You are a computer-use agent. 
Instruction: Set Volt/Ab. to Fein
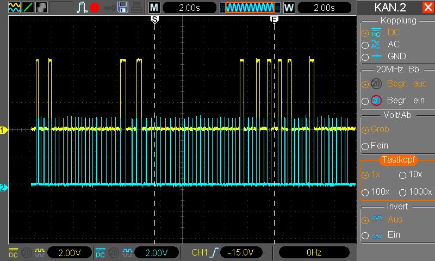[365, 146]
